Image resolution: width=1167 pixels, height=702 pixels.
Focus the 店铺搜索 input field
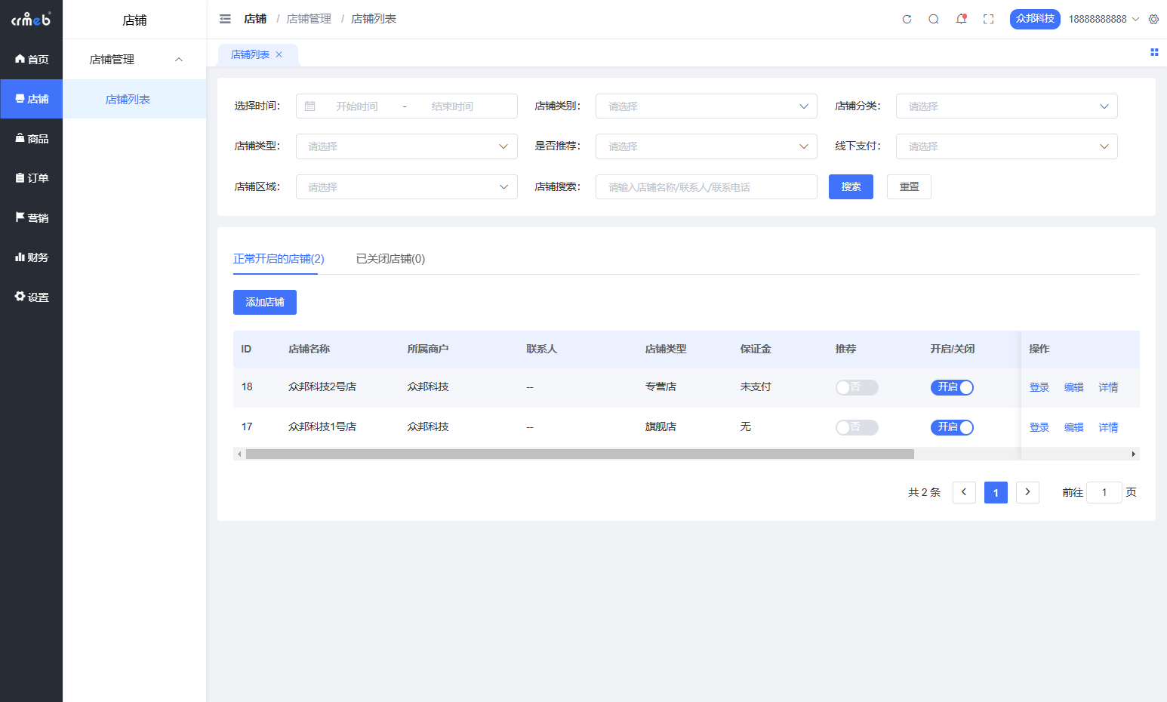[x=706, y=187]
